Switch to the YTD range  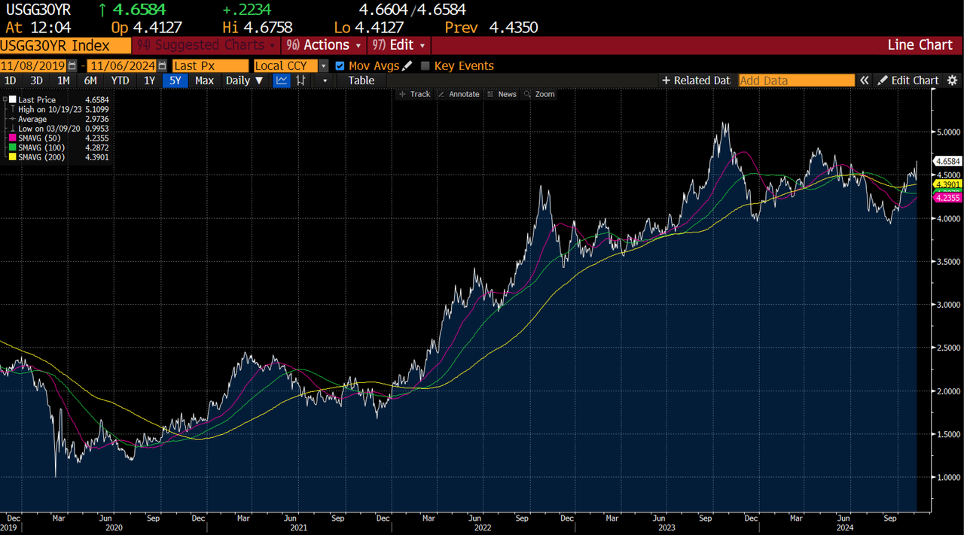pyautogui.click(x=120, y=81)
